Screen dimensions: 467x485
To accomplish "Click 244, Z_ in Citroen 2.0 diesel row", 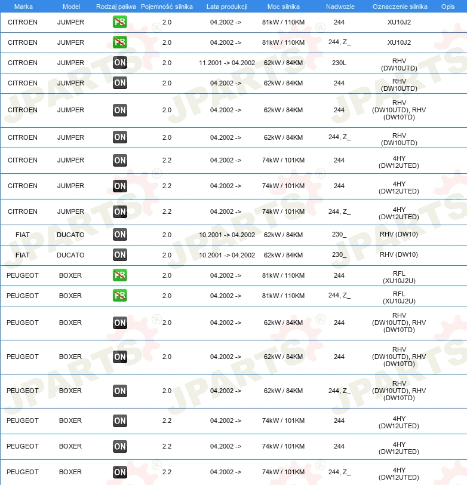I will (x=339, y=137).
